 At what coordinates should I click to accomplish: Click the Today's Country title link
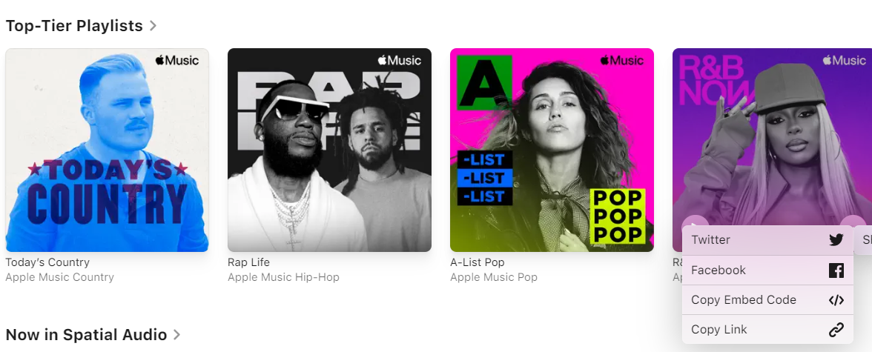click(47, 262)
